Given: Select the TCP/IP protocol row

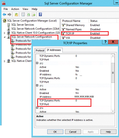Looking at the screenshot, I should [85, 34].
